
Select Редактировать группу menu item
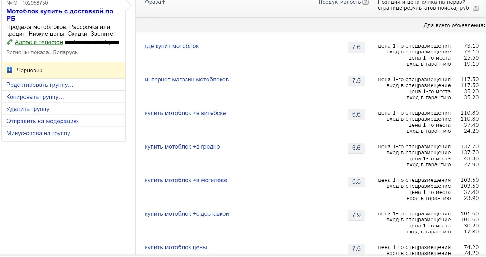(40, 85)
